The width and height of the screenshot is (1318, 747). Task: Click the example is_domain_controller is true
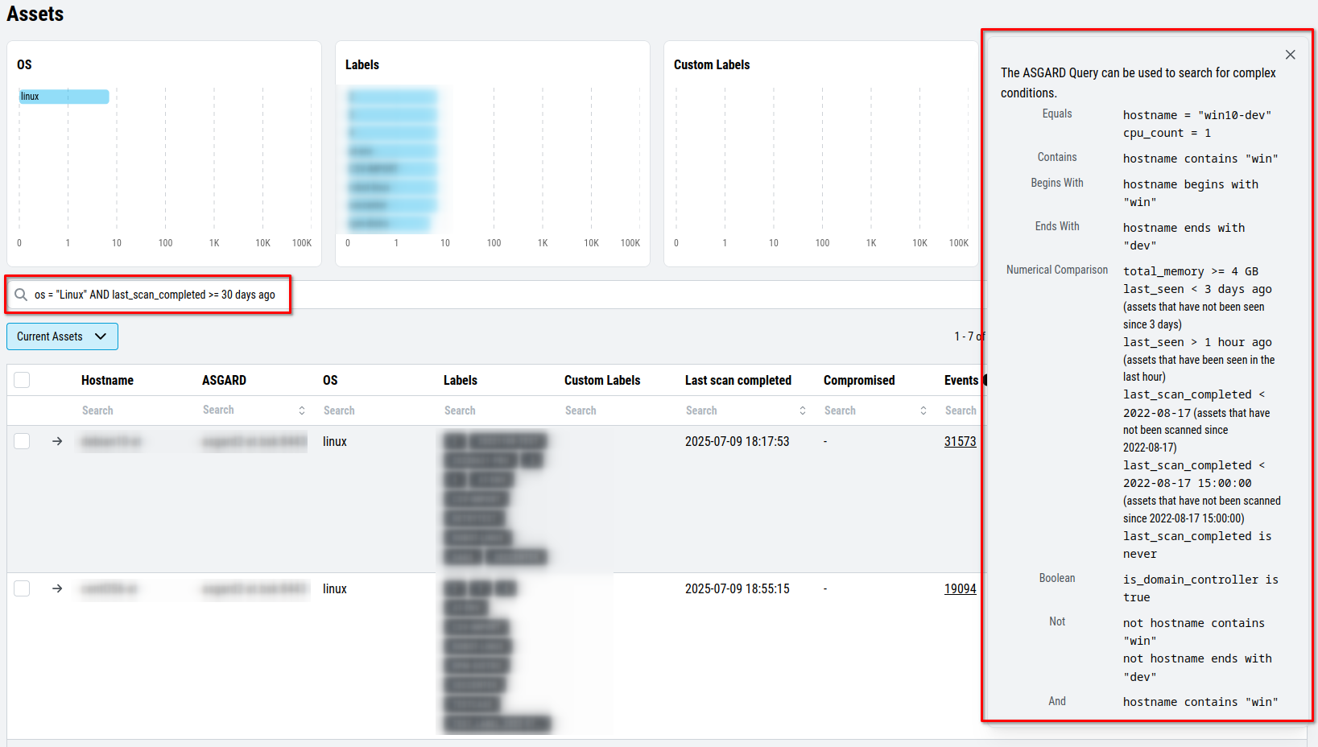tap(1200, 588)
